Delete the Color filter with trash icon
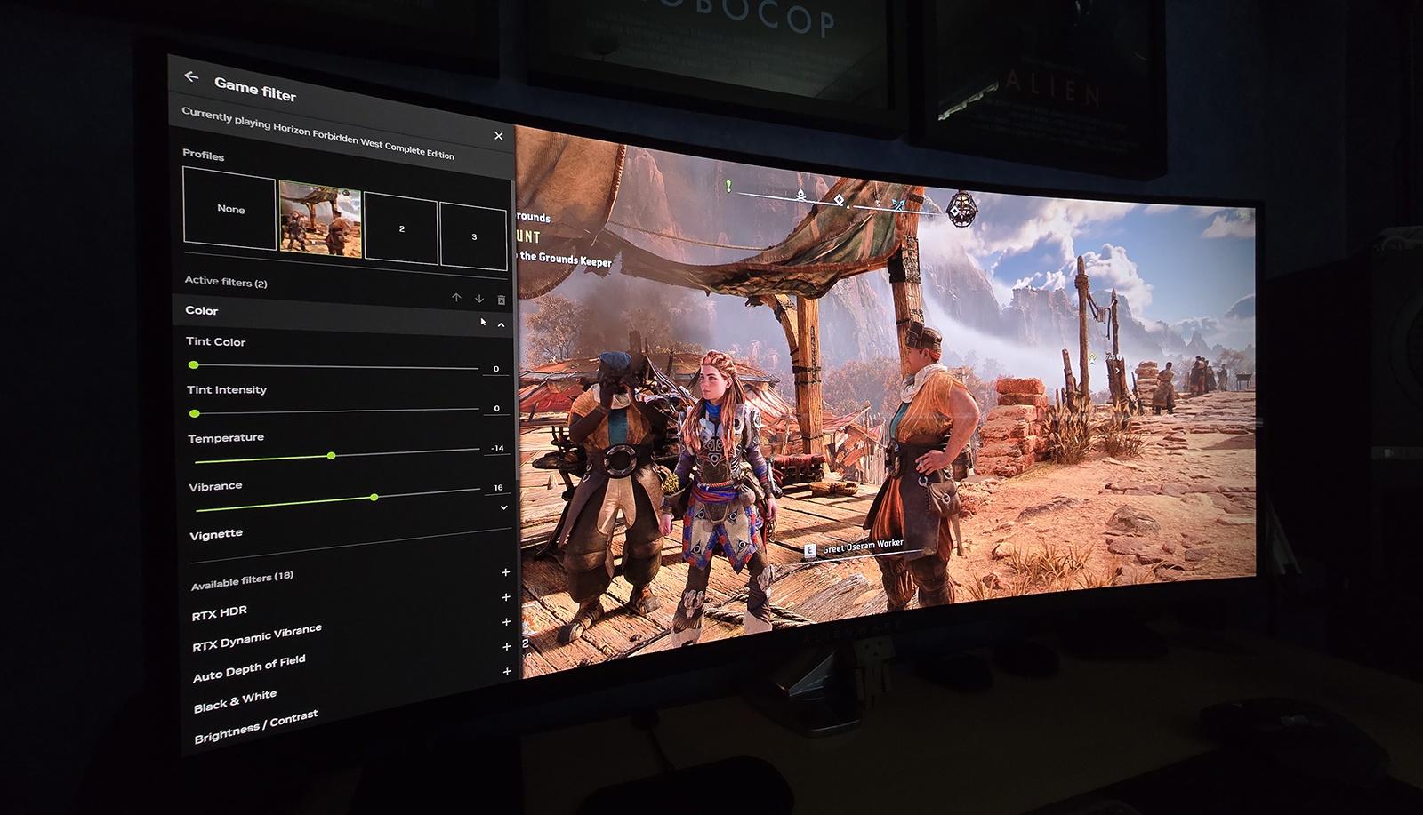1423x815 pixels. click(x=502, y=300)
